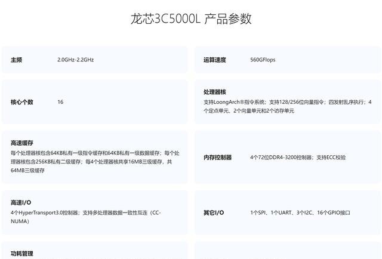The height and width of the screenshot is (259, 382).
Task: Select the 内存控制器 label
Action: pos(217,158)
